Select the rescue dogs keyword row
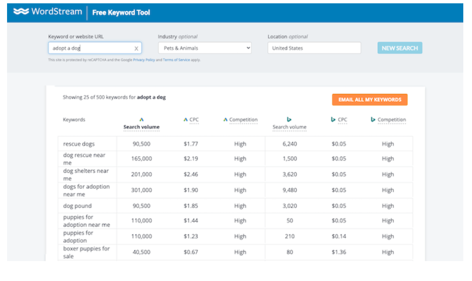The width and height of the screenshot is (472, 281). click(79, 144)
